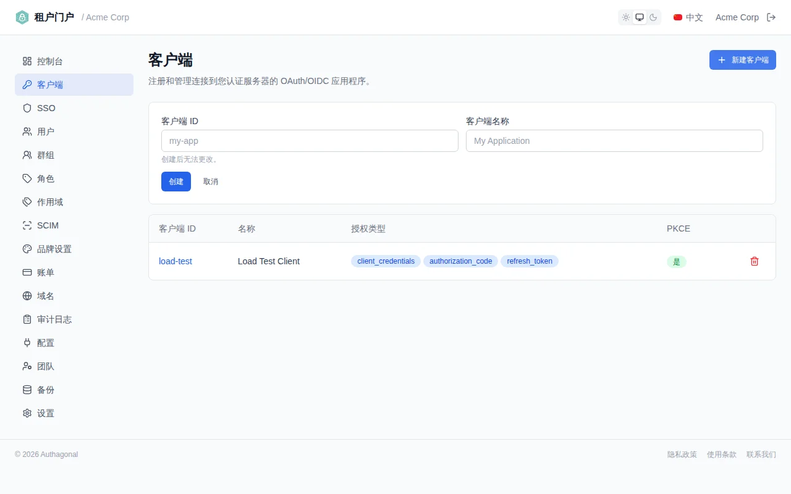
Task: Click the 团队 user-cog icon
Action: [x=27, y=366]
